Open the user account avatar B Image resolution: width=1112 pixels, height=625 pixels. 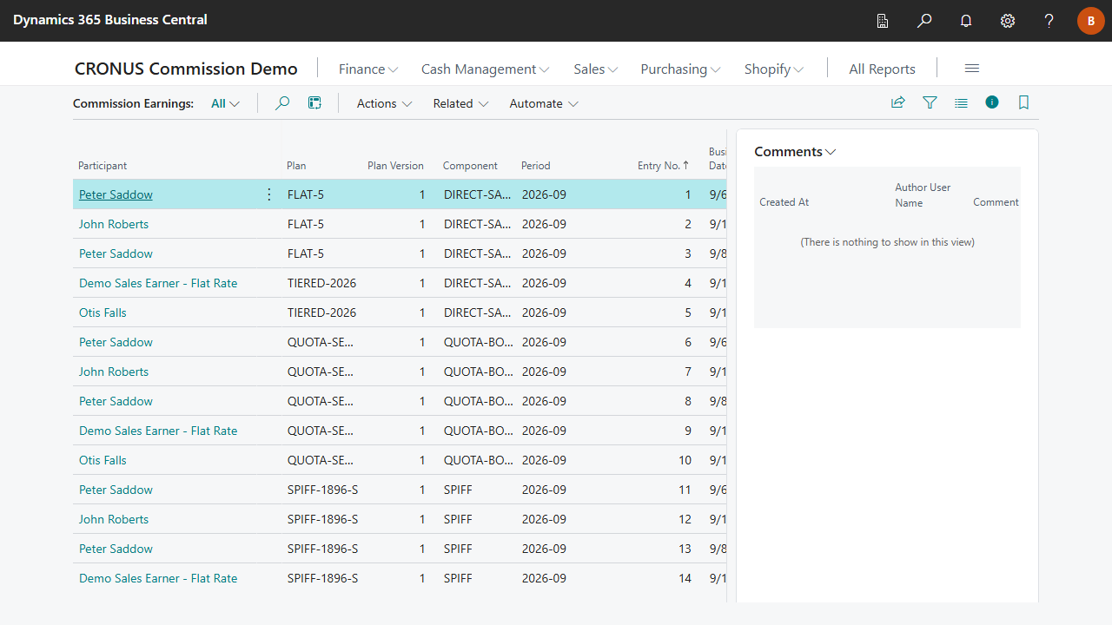click(1091, 21)
